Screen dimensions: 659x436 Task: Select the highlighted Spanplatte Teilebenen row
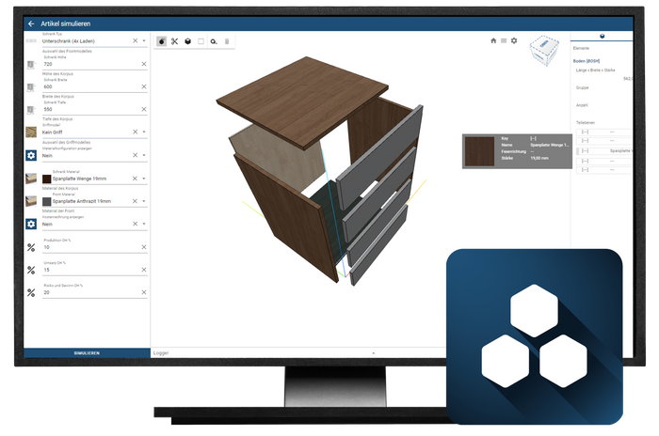604,150
